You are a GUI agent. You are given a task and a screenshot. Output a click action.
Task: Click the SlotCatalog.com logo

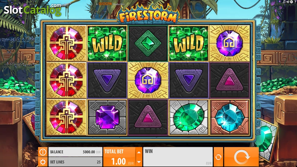tap(33, 10)
